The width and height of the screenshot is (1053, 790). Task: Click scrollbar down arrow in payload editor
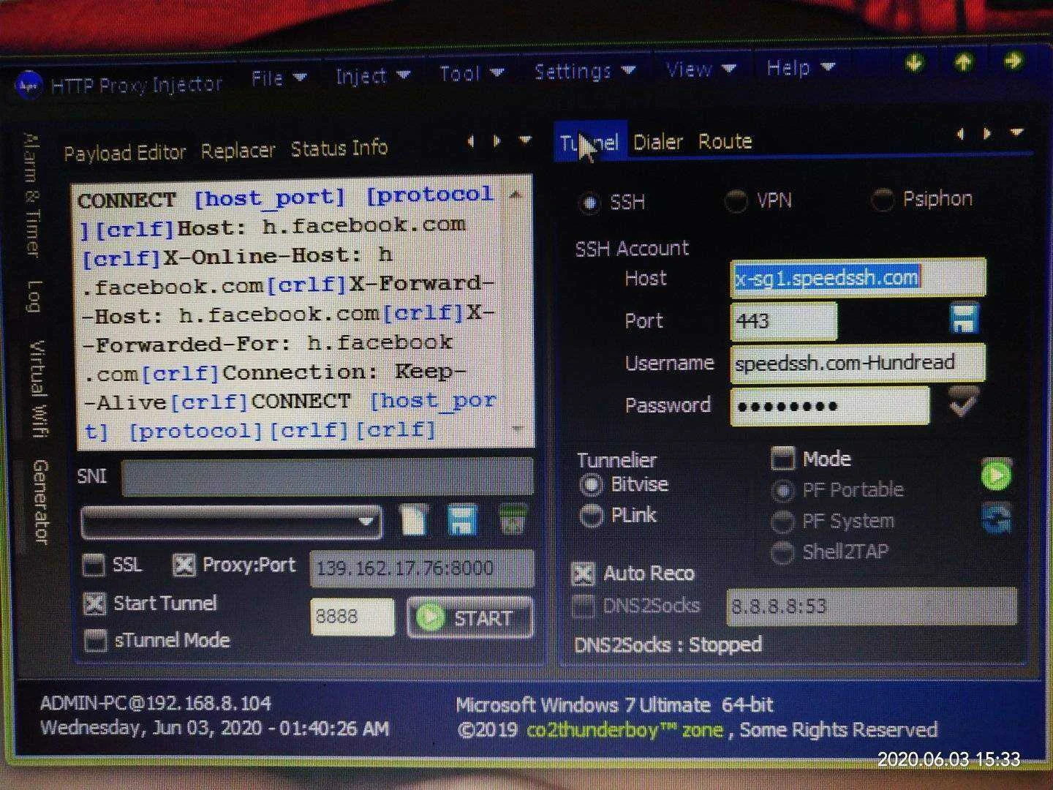point(518,429)
